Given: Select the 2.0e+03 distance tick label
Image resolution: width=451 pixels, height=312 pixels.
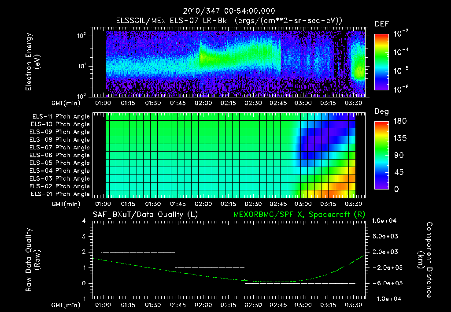Looking at the screenshot, I should pos(385,252).
